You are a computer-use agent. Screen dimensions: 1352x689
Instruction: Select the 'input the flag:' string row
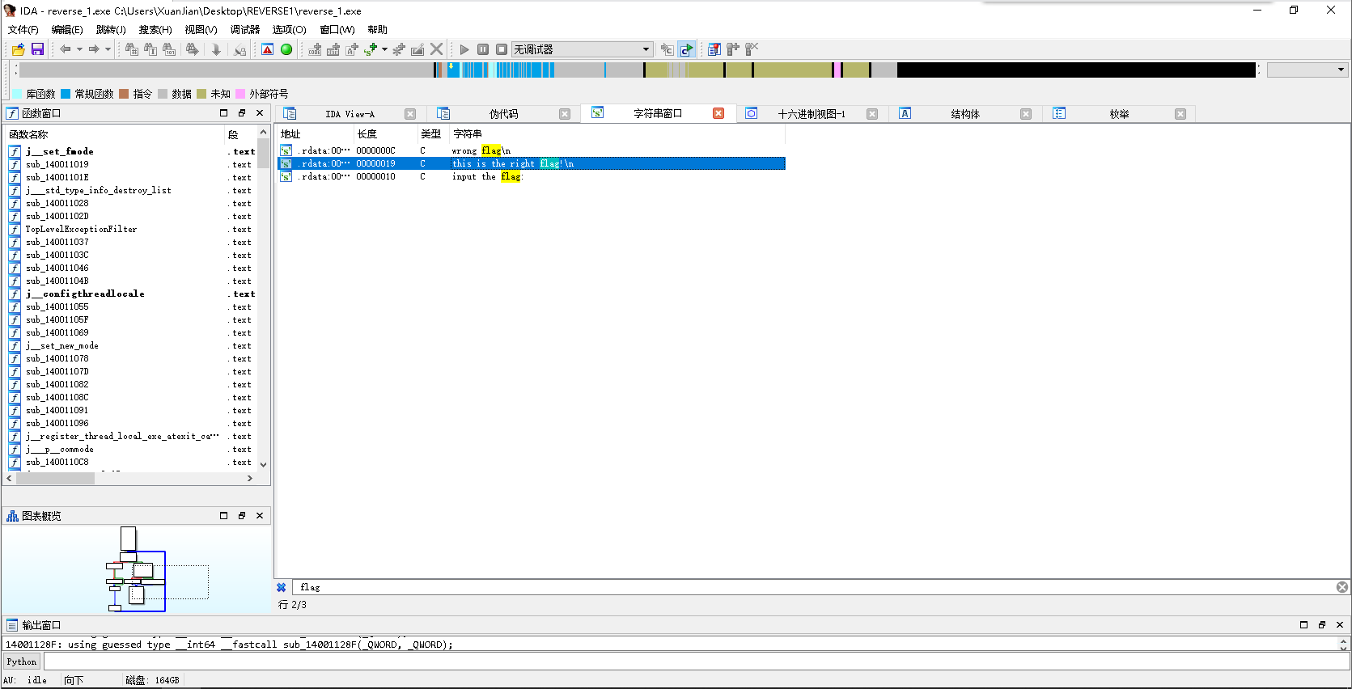(531, 176)
